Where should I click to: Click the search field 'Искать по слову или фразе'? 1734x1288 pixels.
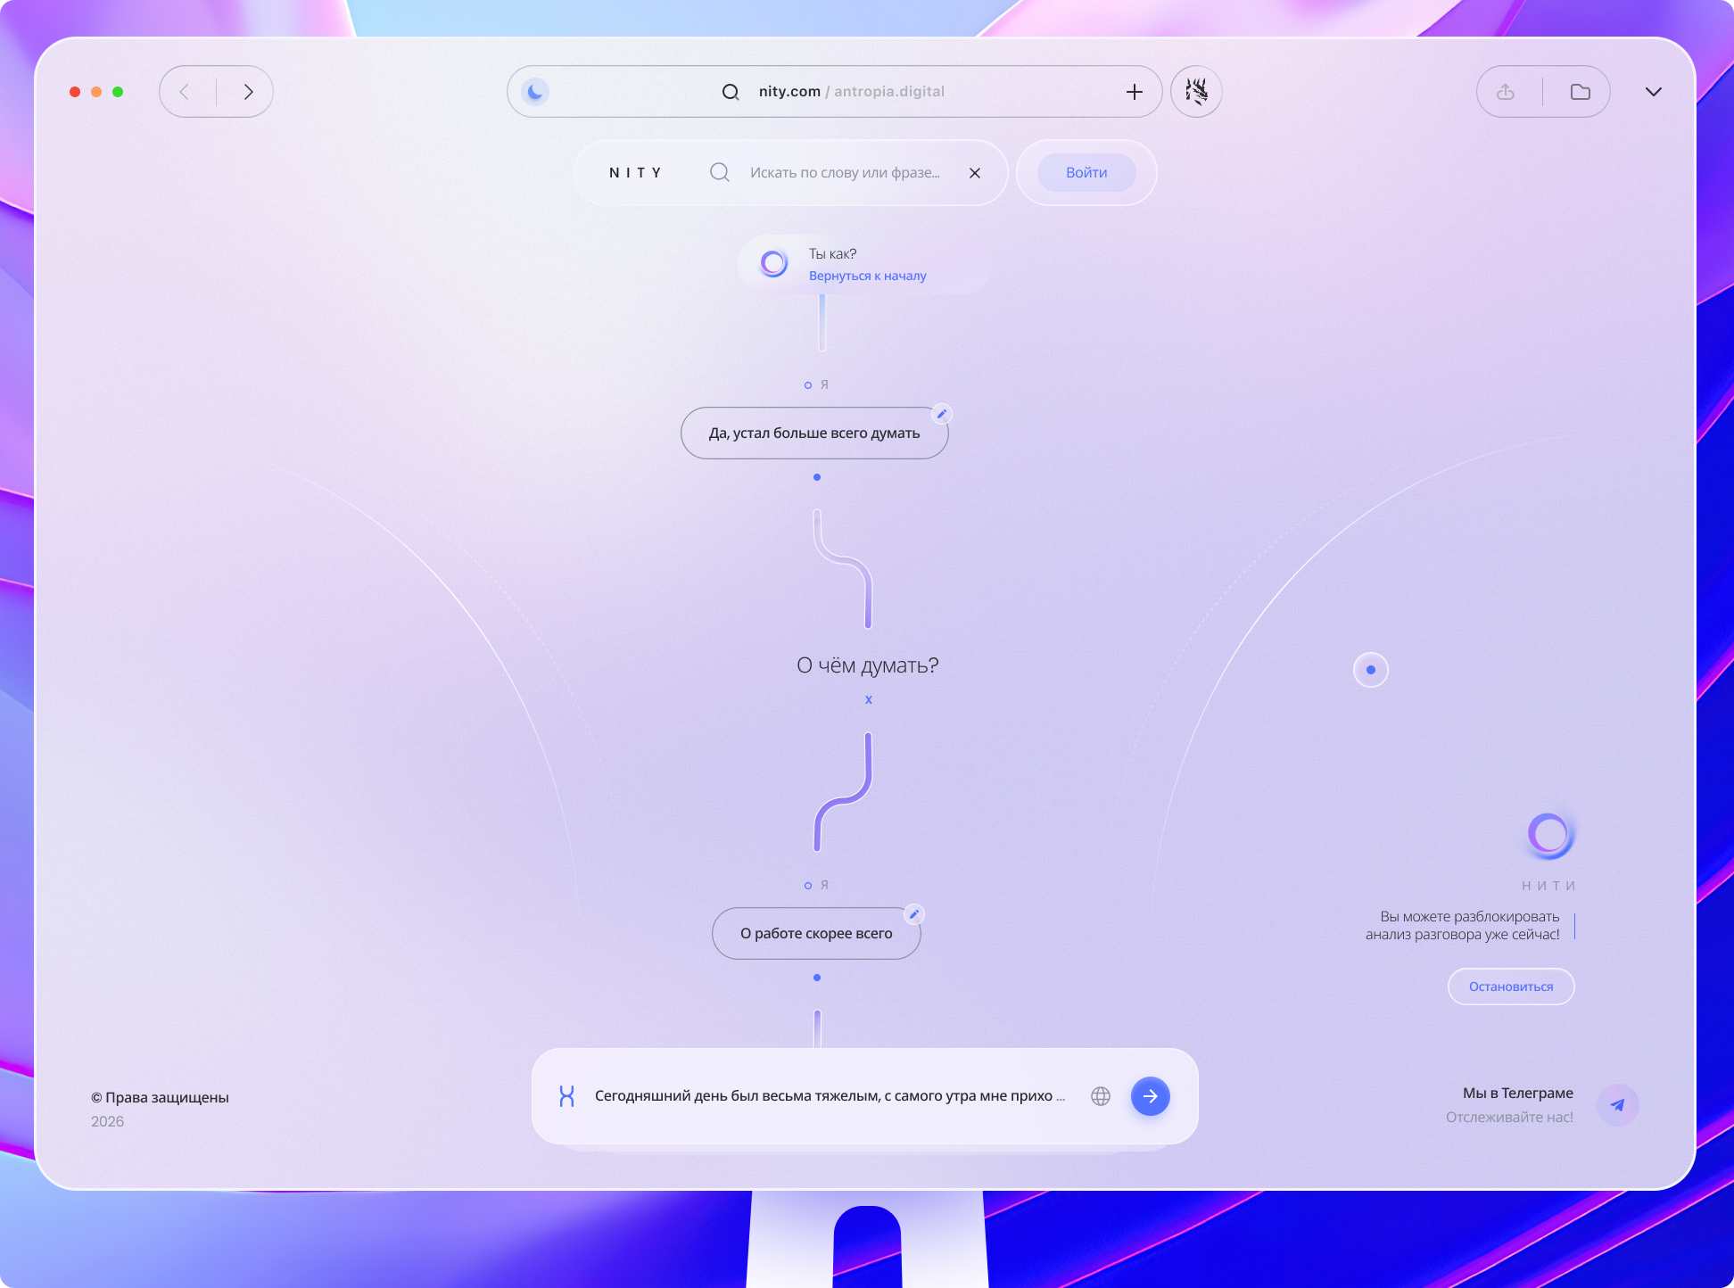click(x=844, y=173)
